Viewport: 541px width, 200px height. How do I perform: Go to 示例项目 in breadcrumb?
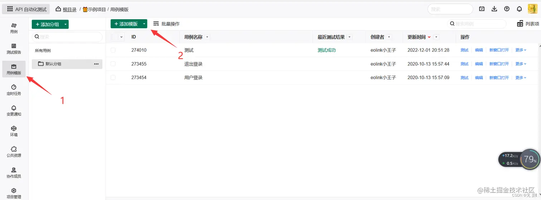(x=94, y=9)
